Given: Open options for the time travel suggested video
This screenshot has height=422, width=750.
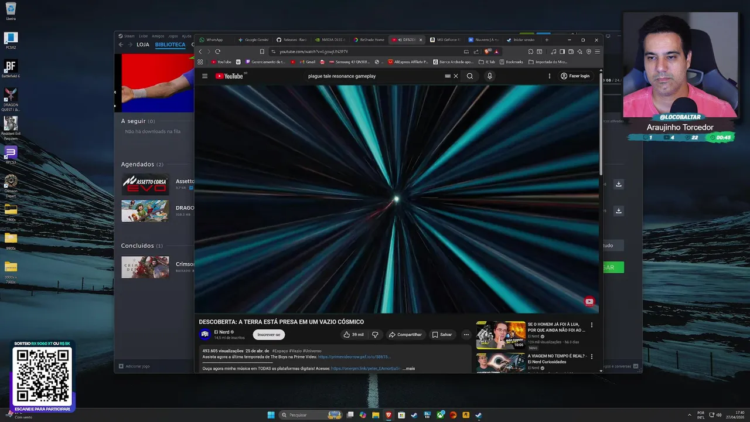Looking at the screenshot, I should pyautogui.click(x=592, y=356).
